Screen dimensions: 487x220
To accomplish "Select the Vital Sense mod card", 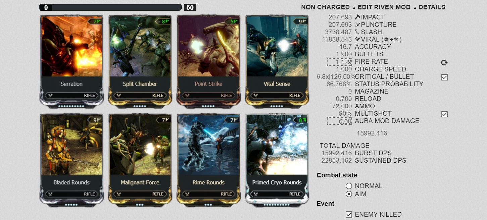I will tap(277, 61).
